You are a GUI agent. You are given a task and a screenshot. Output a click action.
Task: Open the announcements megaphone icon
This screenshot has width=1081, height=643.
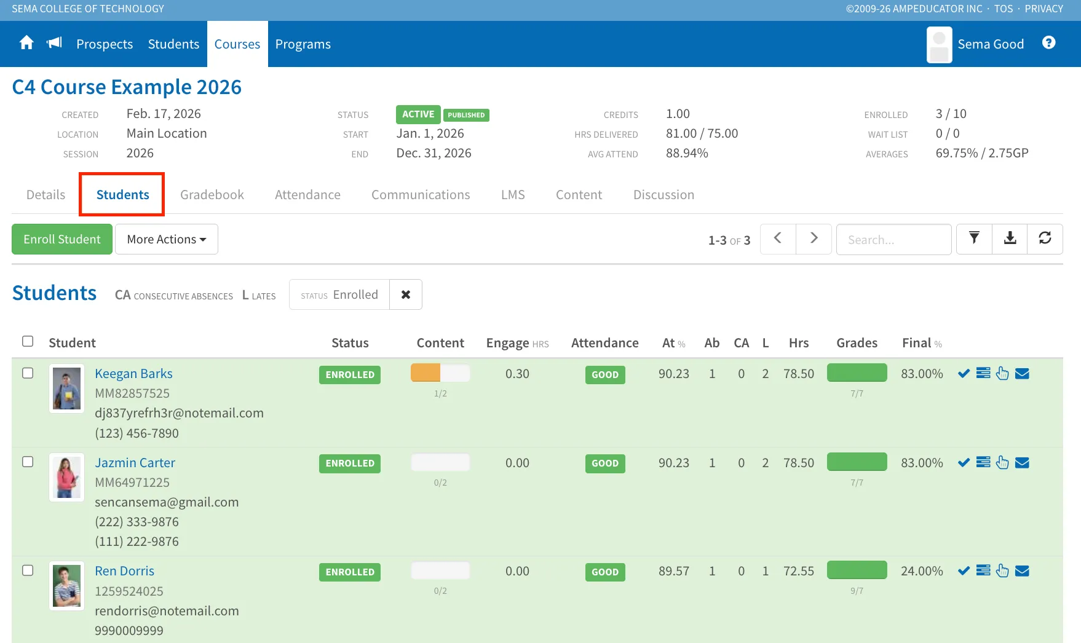[x=55, y=42]
